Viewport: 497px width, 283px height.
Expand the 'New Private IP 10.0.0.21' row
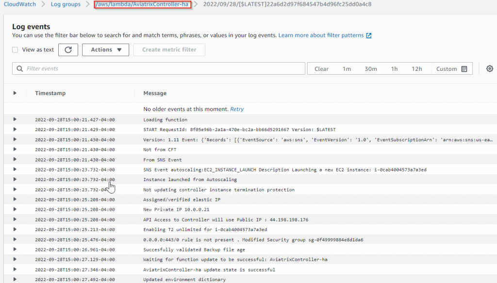click(x=15, y=210)
